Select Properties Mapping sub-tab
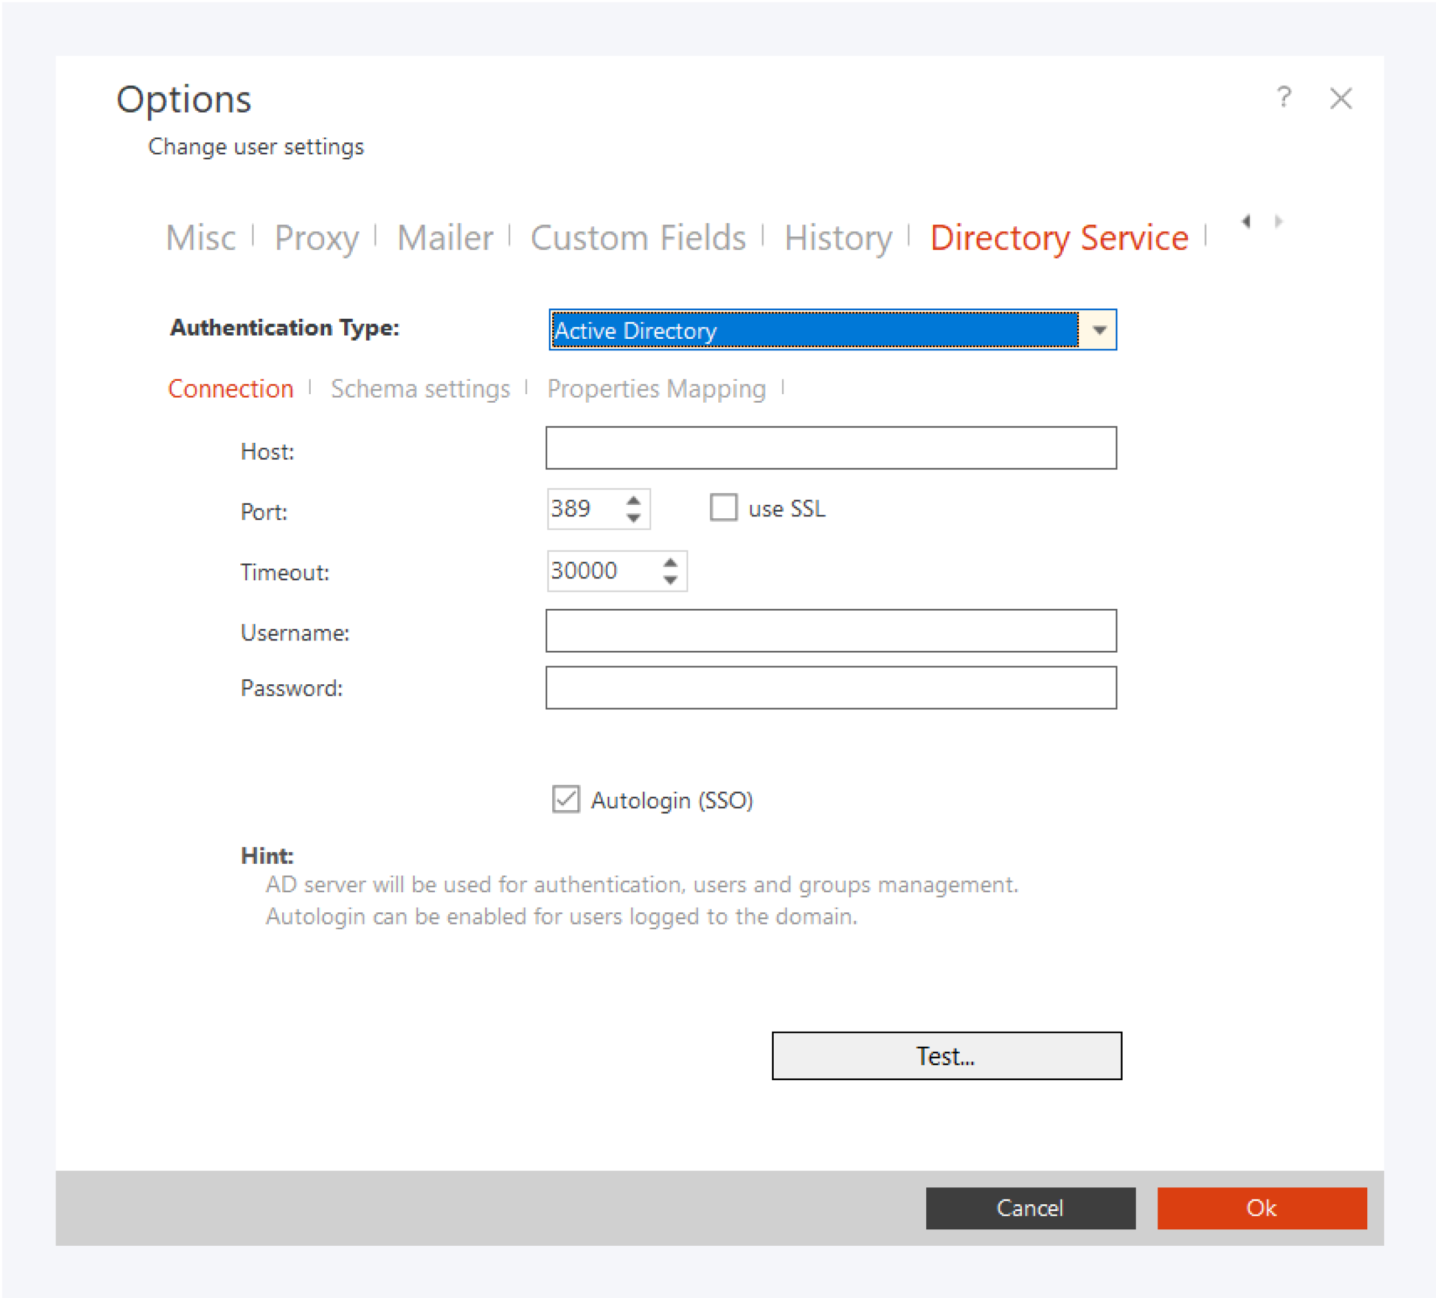This screenshot has width=1436, height=1298. pos(656,389)
